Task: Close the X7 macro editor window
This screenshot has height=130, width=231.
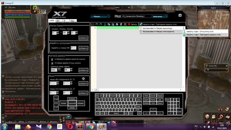Action: coord(180,15)
